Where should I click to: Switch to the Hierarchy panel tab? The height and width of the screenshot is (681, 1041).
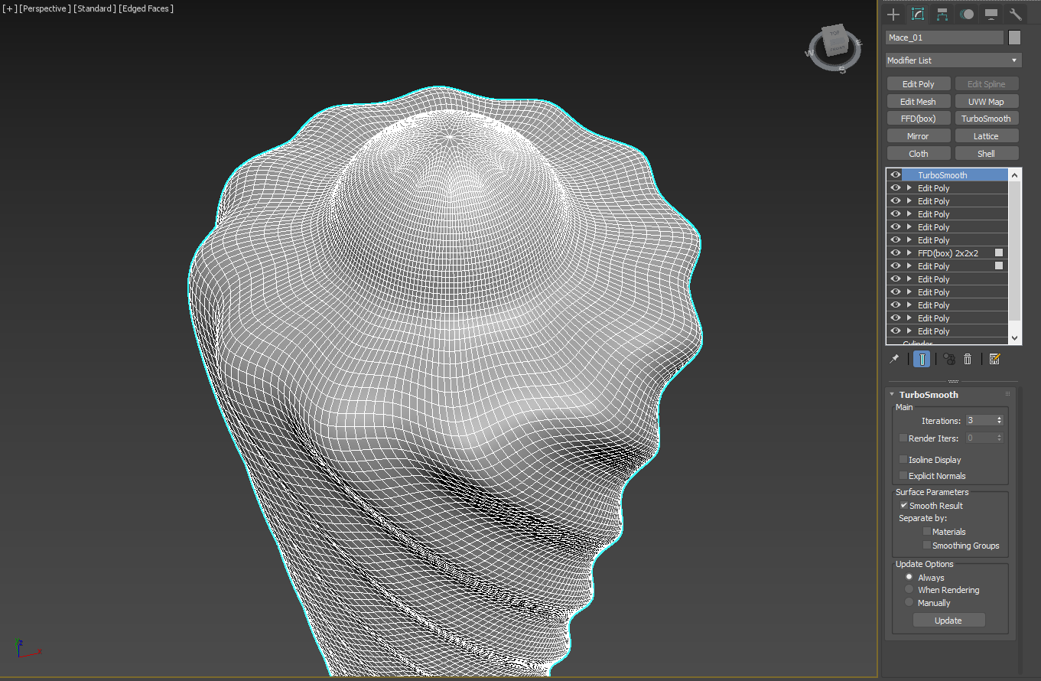[942, 15]
